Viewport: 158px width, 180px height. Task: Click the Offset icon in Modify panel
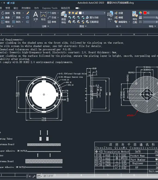coord(28,22)
